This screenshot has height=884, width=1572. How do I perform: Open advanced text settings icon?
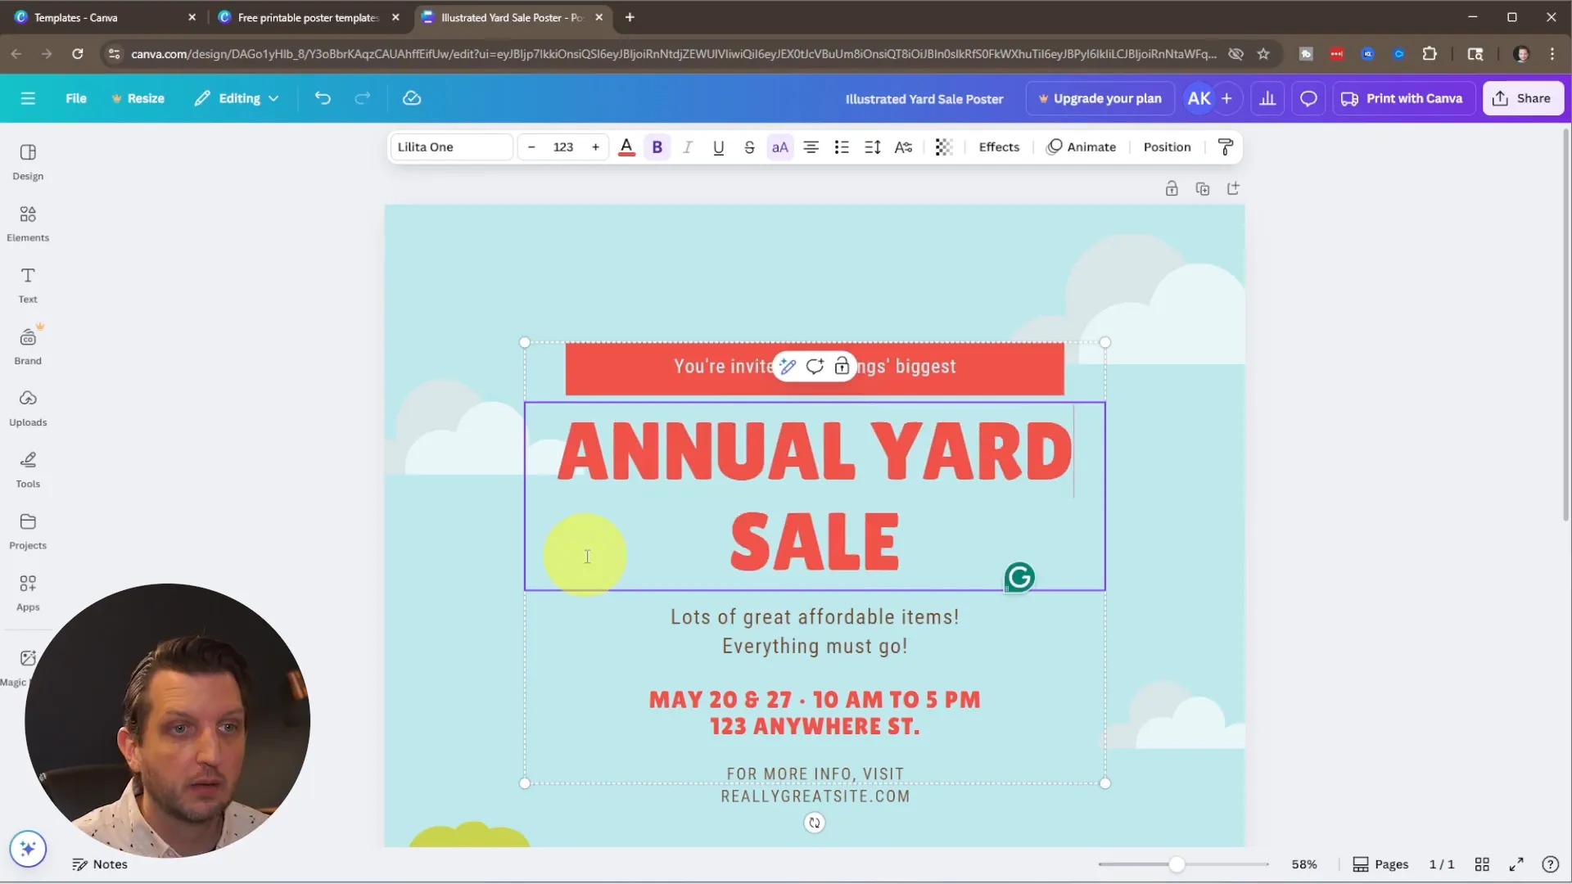click(903, 147)
